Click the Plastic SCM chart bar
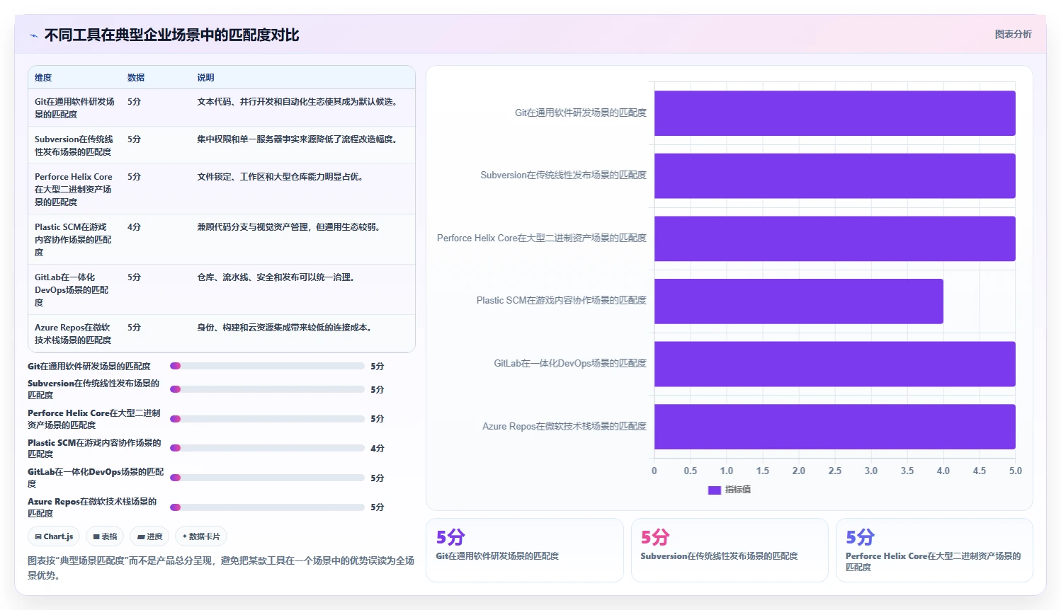 pyautogui.click(x=798, y=301)
